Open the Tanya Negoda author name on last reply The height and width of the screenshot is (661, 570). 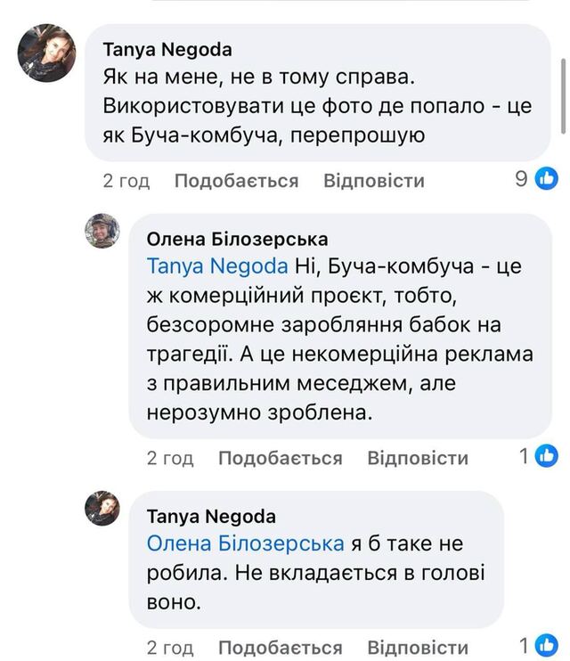click(x=211, y=516)
